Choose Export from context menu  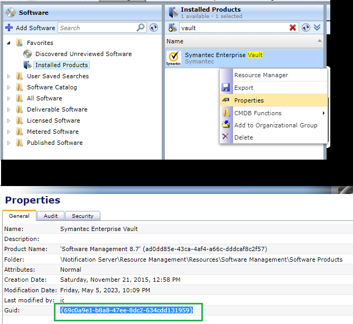pyautogui.click(x=273, y=88)
